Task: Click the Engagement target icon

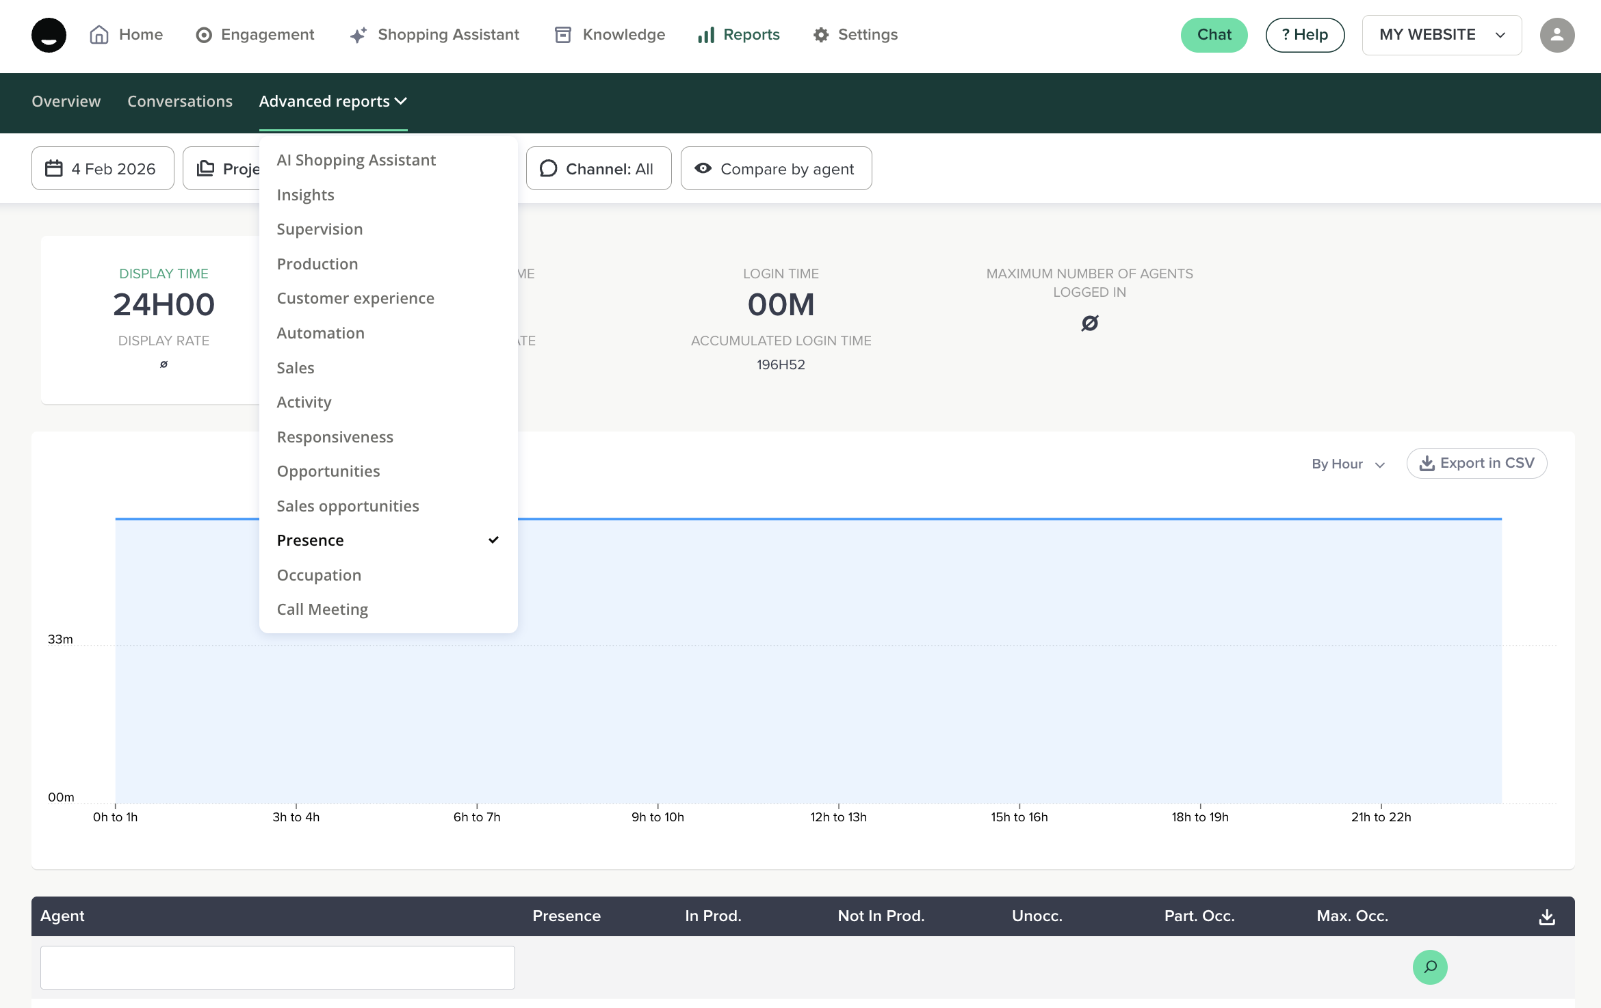Action: click(x=203, y=35)
